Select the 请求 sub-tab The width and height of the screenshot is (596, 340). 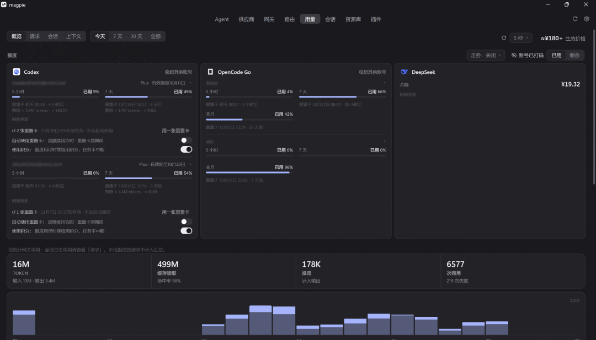pos(35,36)
